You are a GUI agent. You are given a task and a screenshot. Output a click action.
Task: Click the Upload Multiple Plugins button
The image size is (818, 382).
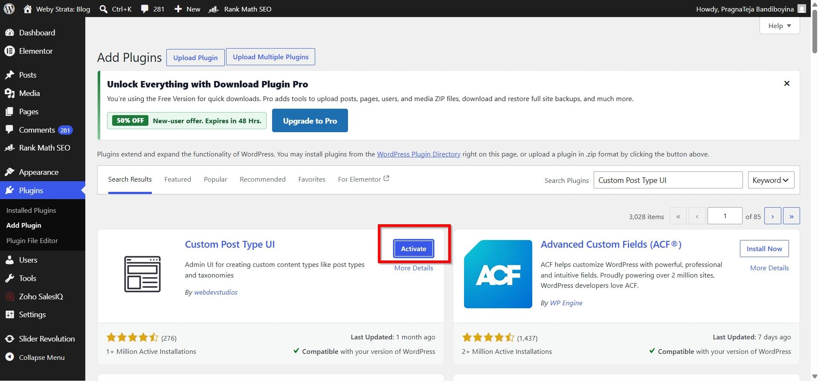pyautogui.click(x=270, y=57)
